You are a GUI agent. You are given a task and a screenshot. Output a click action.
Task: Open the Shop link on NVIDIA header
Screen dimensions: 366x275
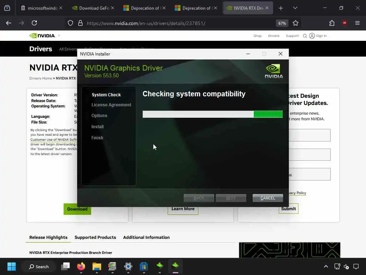pyautogui.click(x=257, y=36)
